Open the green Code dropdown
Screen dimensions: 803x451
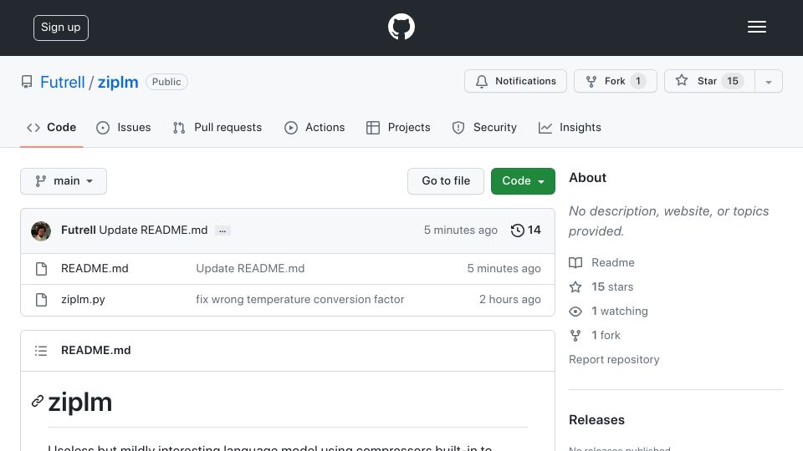(x=523, y=181)
